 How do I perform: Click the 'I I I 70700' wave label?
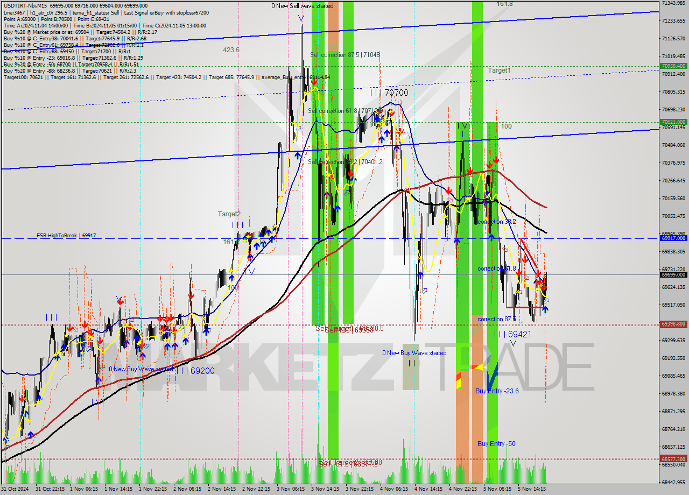[389, 93]
